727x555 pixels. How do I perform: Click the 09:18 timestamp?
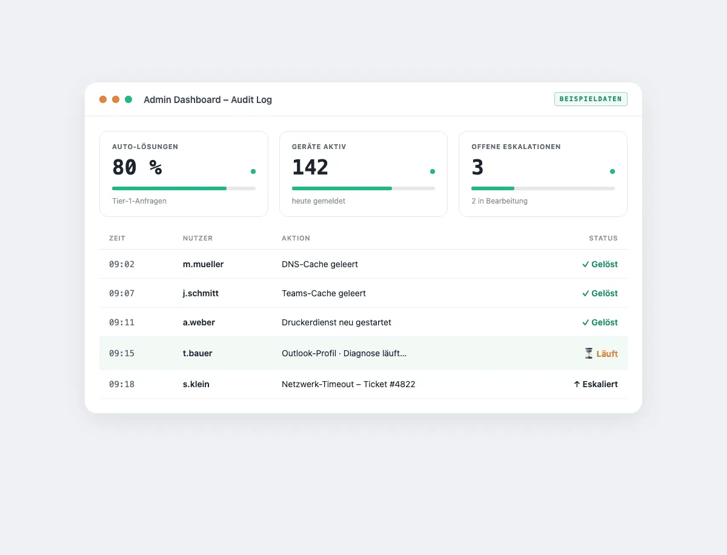pyautogui.click(x=122, y=384)
